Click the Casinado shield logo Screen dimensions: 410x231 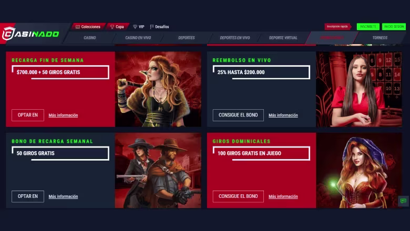click(x=8, y=34)
